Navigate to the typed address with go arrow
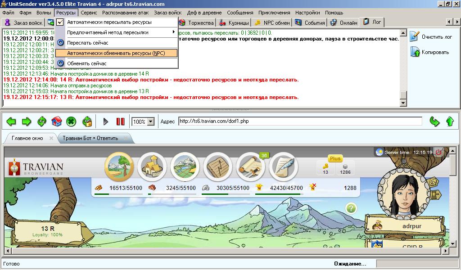Viewport: 461px width, 270px height. [434, 121]
